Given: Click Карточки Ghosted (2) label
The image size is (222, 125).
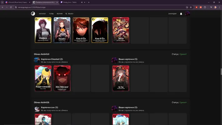Looking at the screenshot, I should [52, 59].
